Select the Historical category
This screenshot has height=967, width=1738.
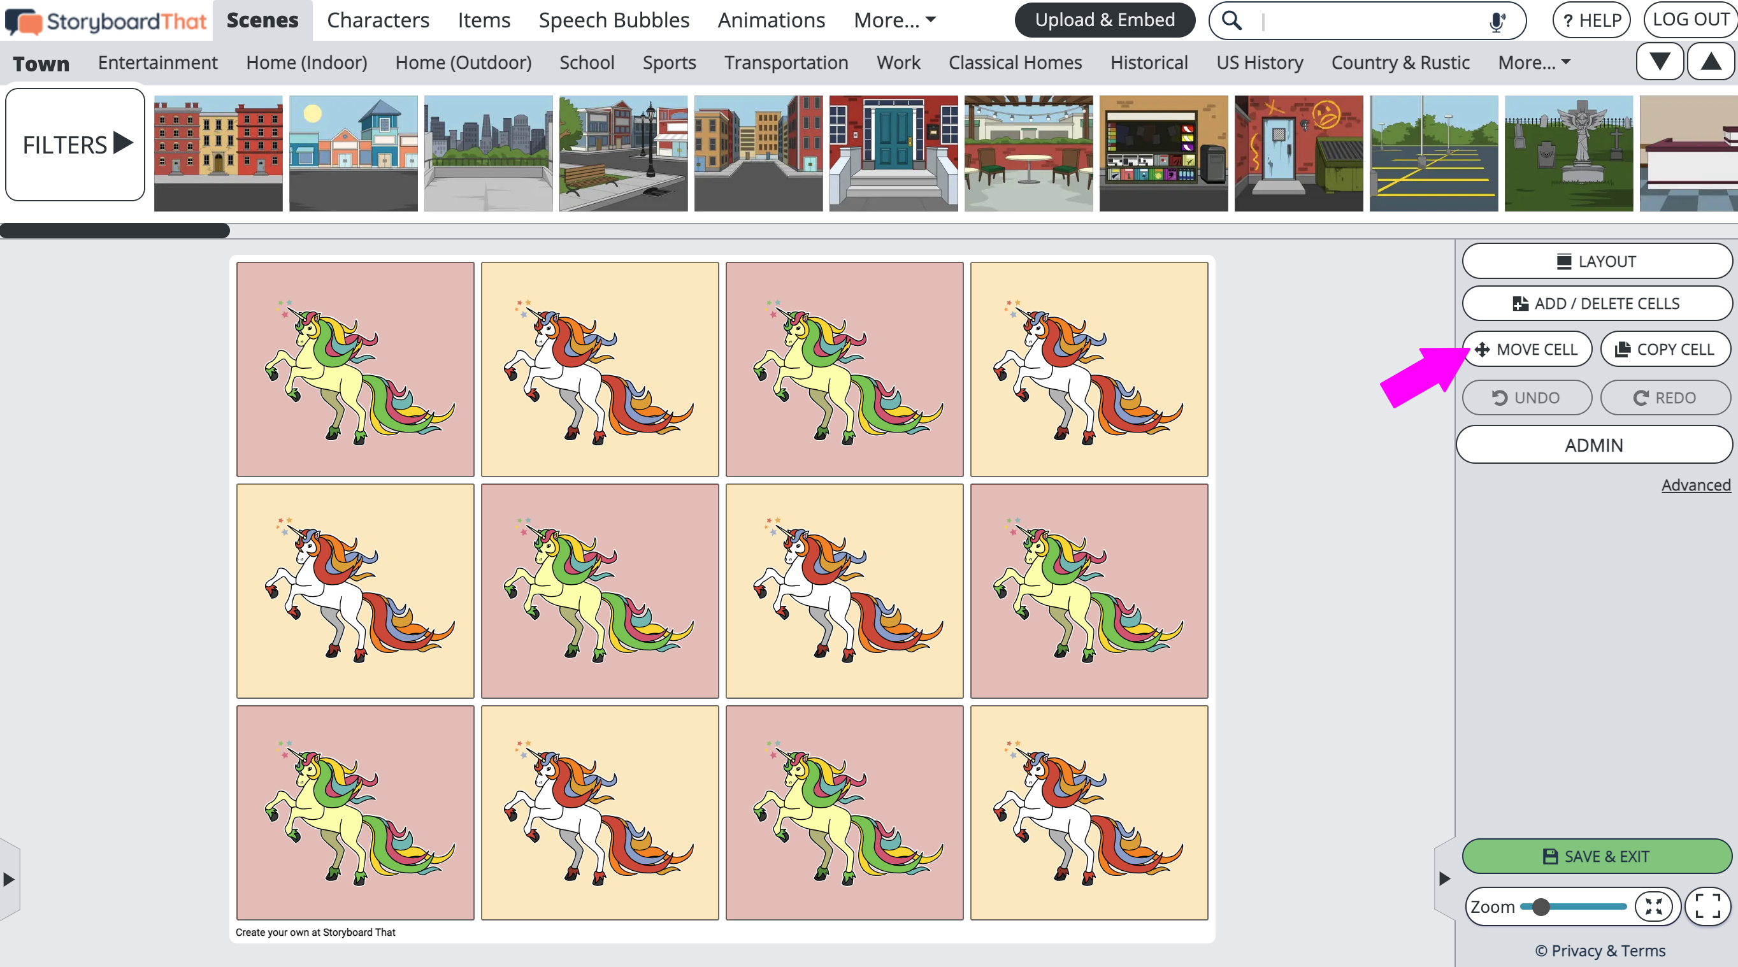[1149, 63]
